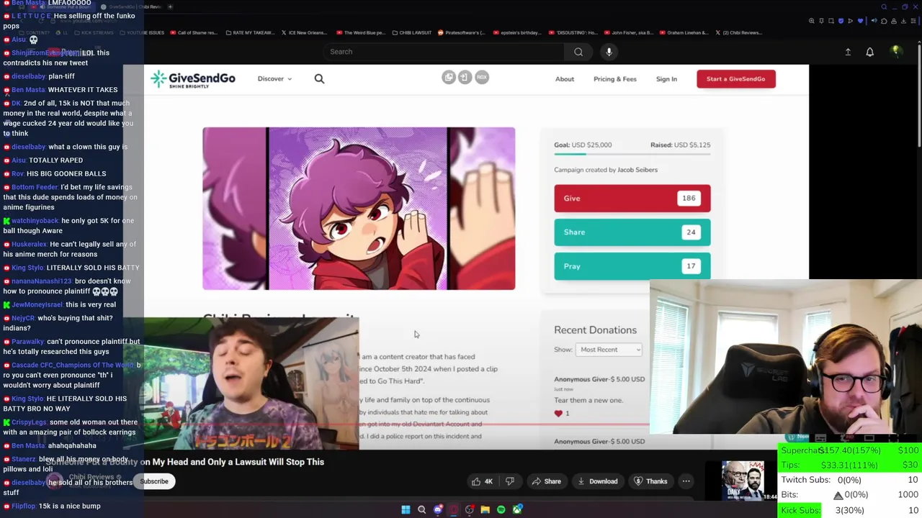Click the GiveSendGo search magnifier icon
Viewport: 922px width, 518px height.
(319, 79)
